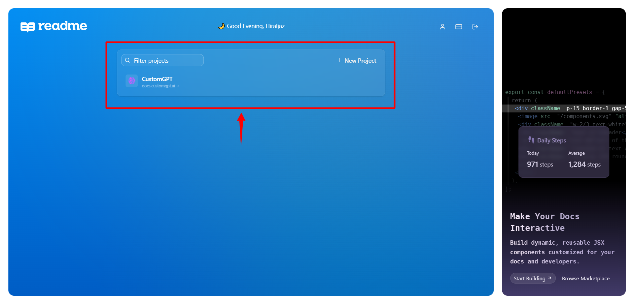Click the magnifier icon in Filter projects

pyautogui.click(x=127, y=60)
